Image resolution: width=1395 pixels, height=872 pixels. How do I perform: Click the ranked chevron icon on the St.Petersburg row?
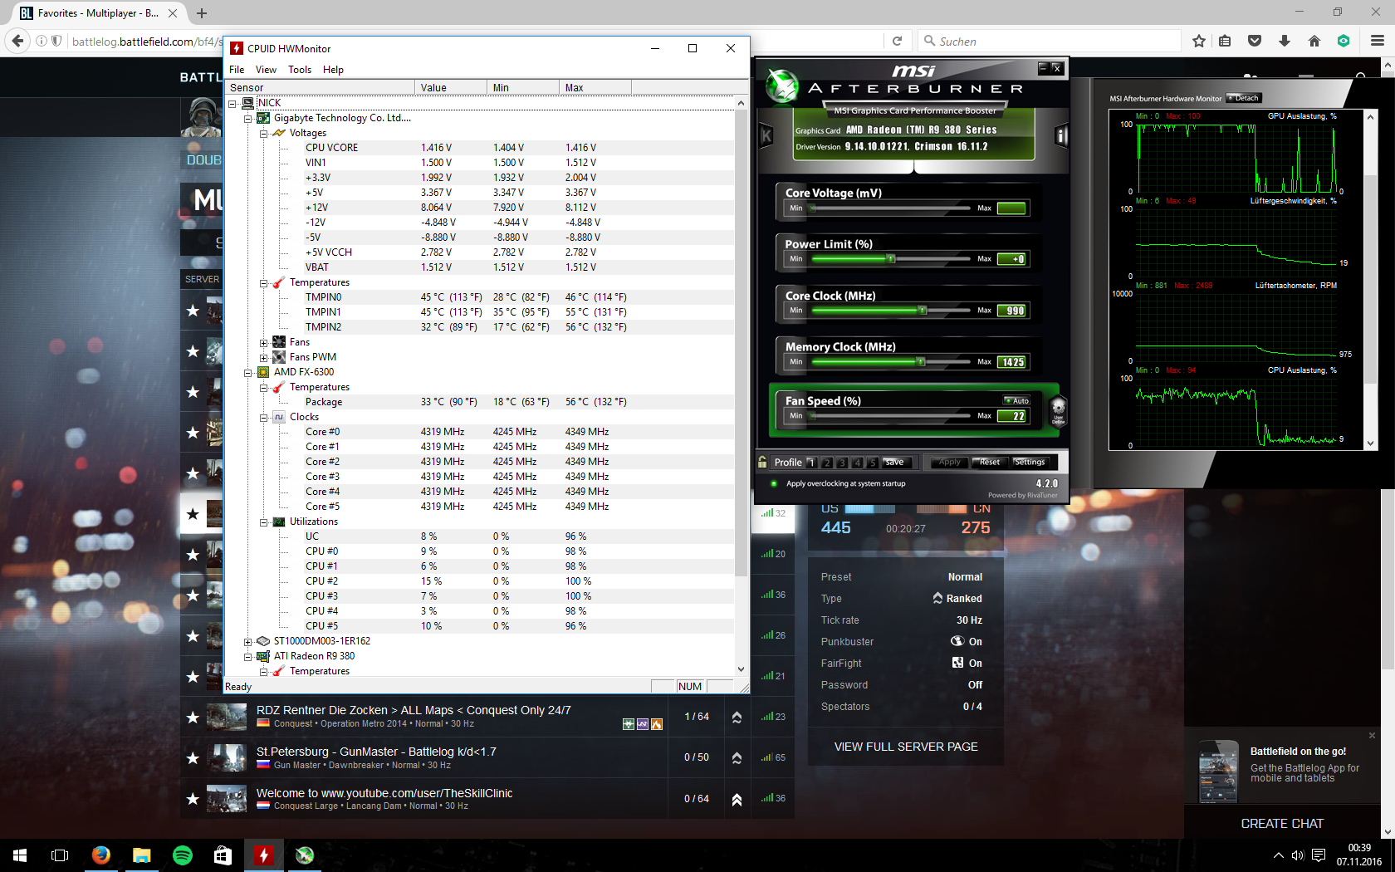(x=737, y=757)
